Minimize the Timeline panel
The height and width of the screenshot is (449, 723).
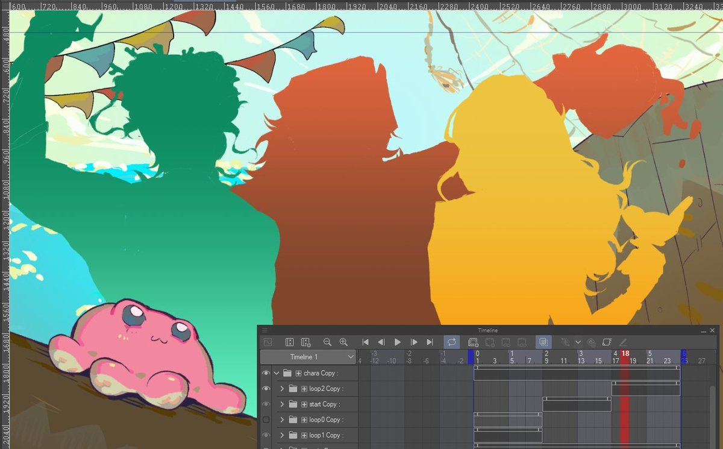(704, 331)
